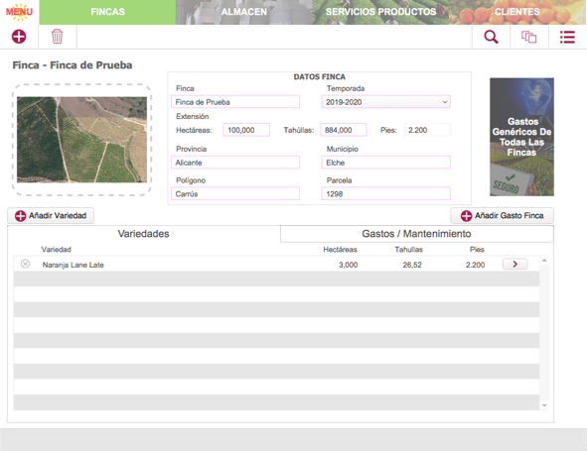Click the finca aerial photo thumbnail
The image size is (587, 451).
pos(81,140)
